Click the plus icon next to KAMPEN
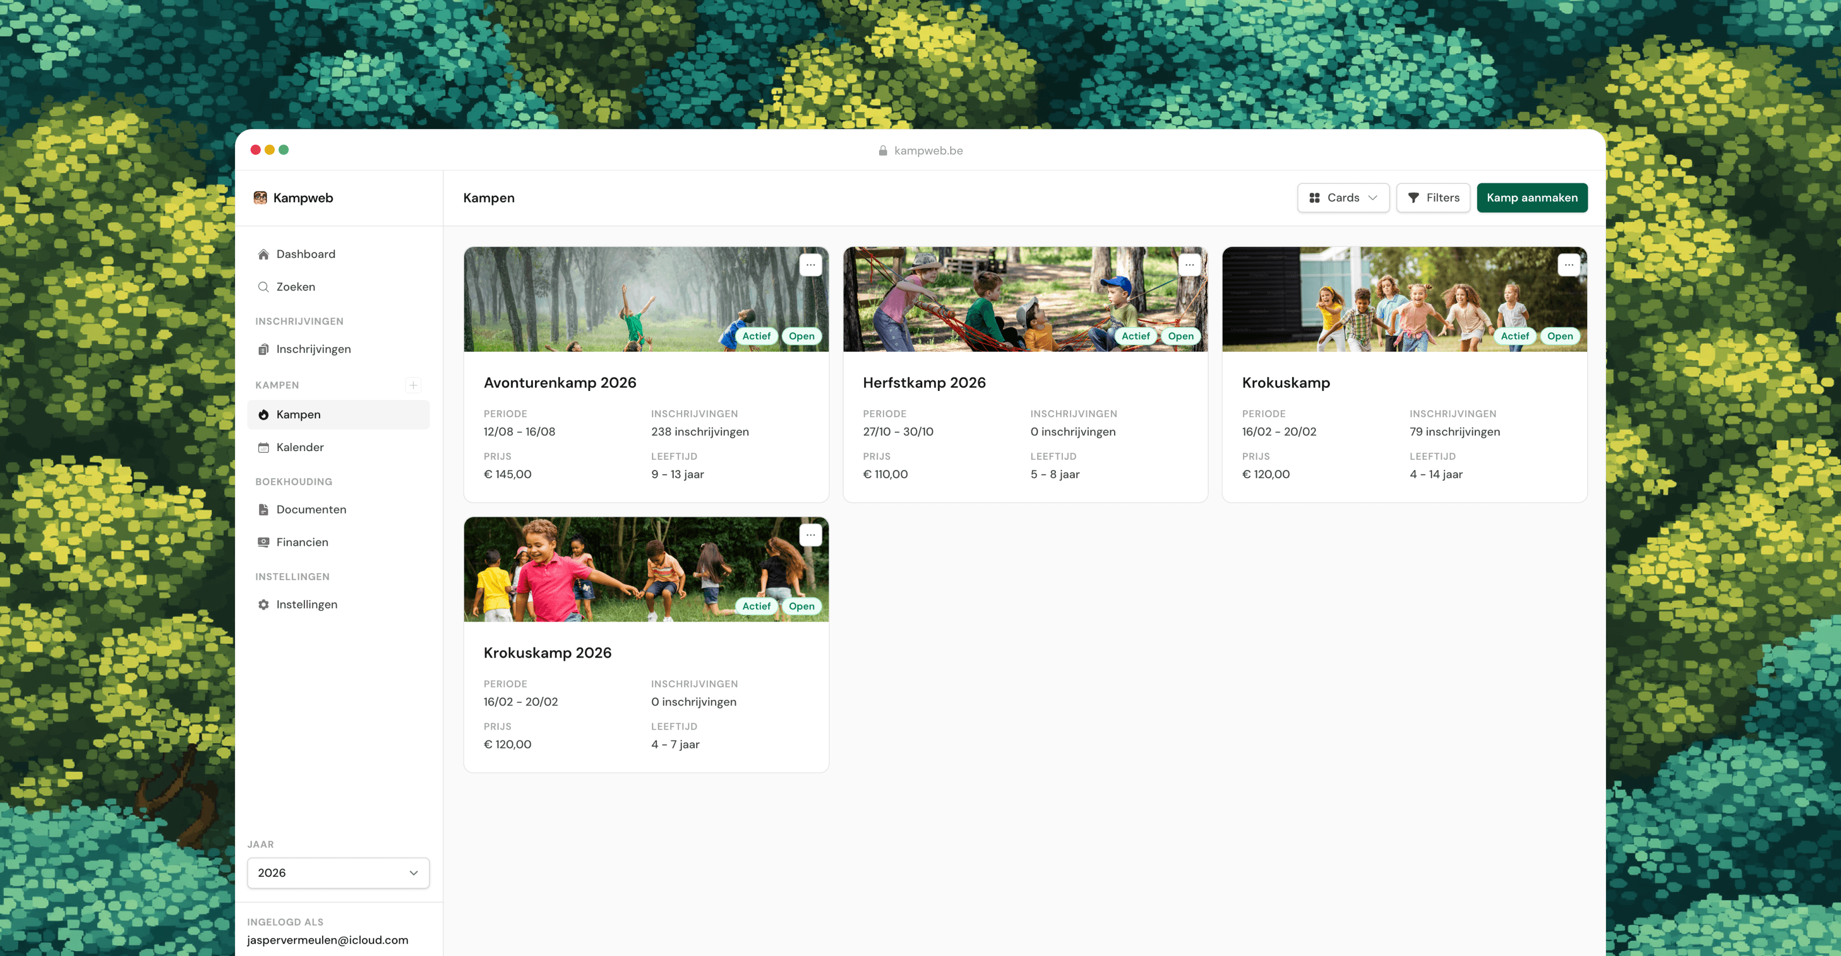 (412, 385)
